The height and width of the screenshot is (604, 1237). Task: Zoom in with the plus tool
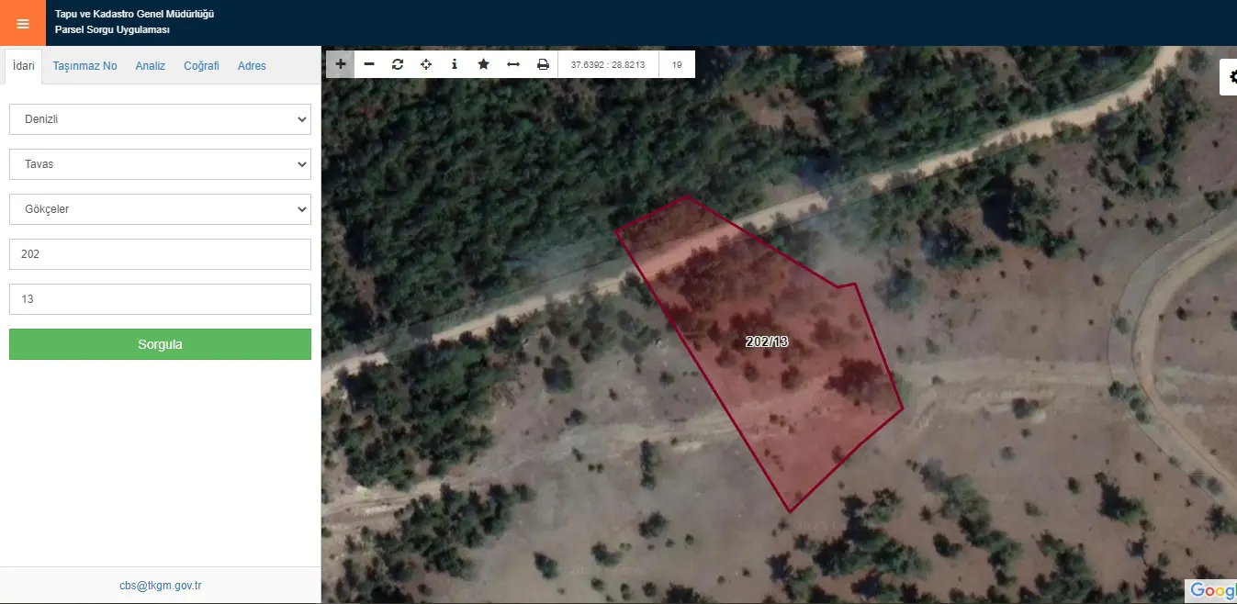tap(341, 64)
